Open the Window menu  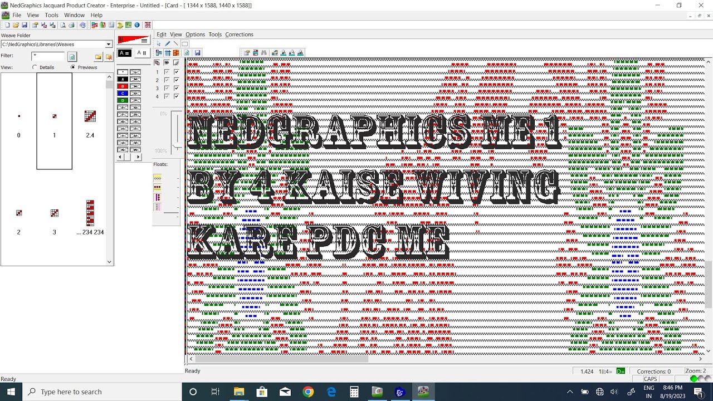[74, 15]
